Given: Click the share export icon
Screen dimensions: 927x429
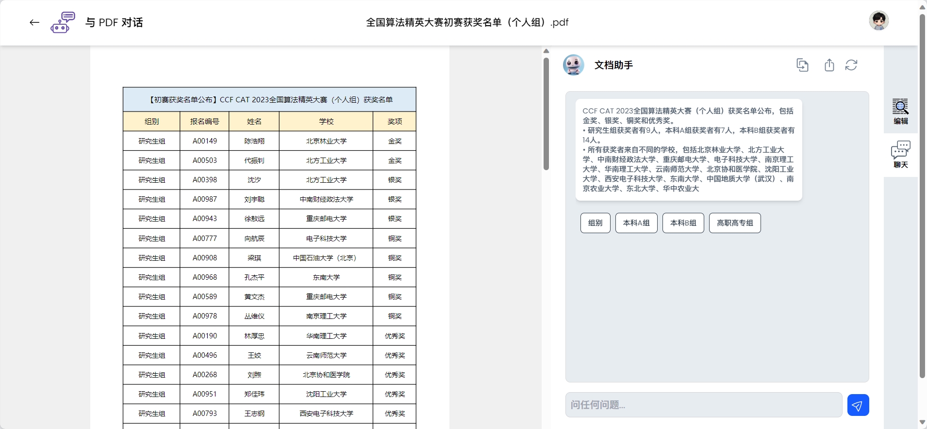Looking at the screenshot, I should (x=829, y=65).
